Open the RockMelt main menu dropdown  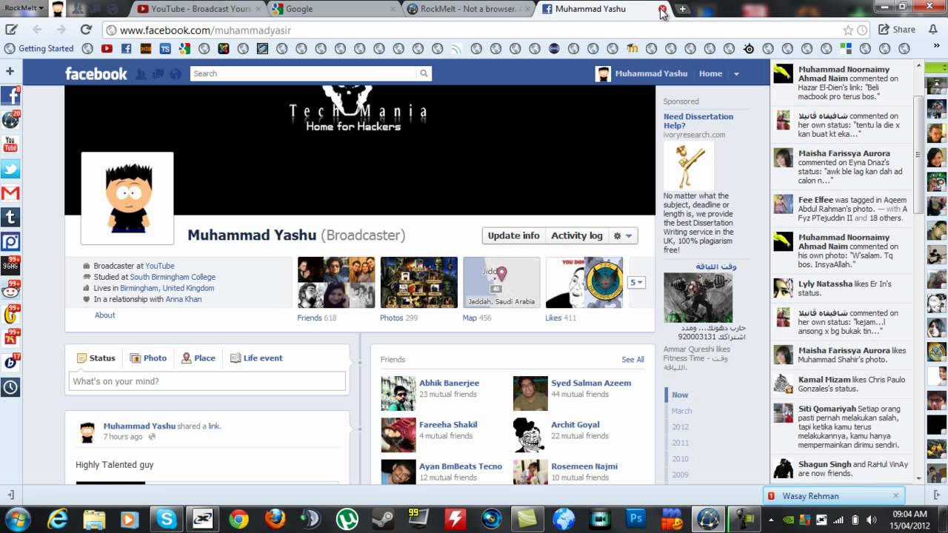click(24, 8)
